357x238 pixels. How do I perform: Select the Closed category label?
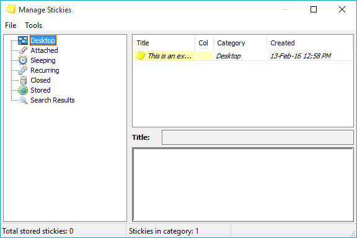tap(40, 80)
